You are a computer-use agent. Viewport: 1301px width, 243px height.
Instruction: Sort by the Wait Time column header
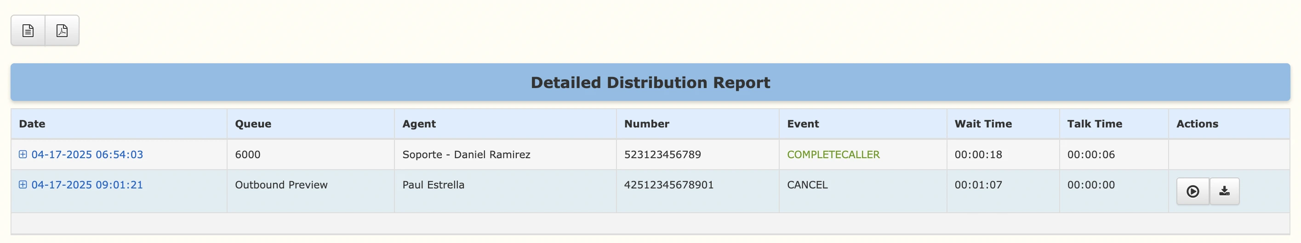tap(983, 124)
